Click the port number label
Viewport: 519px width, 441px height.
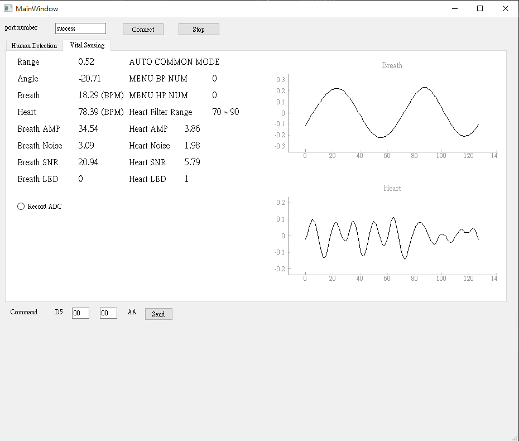coord(21,27)
